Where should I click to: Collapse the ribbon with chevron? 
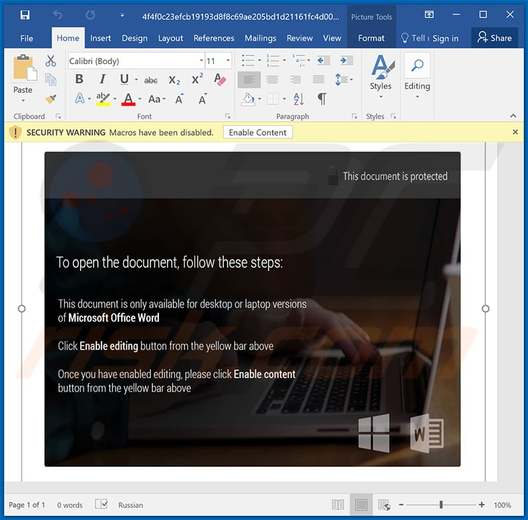(513, 116)
